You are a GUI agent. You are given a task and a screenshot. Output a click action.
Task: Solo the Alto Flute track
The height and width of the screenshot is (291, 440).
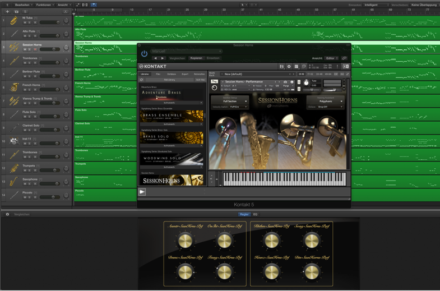point(30,36)
